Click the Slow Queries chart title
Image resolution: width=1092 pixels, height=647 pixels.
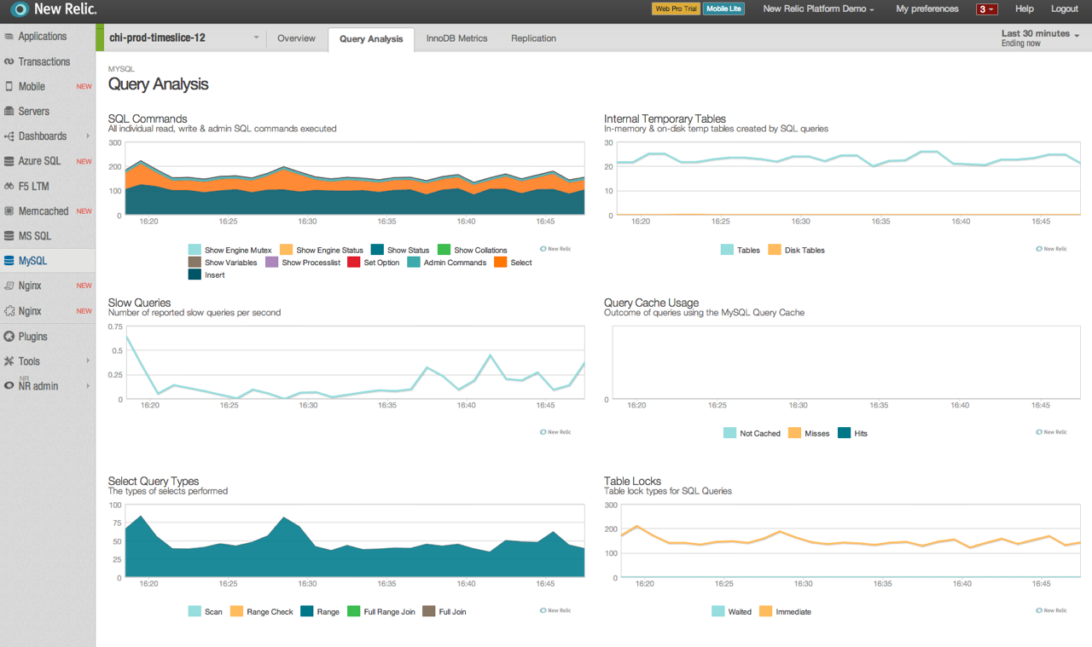pyautogui.click(x=139, y=303)
